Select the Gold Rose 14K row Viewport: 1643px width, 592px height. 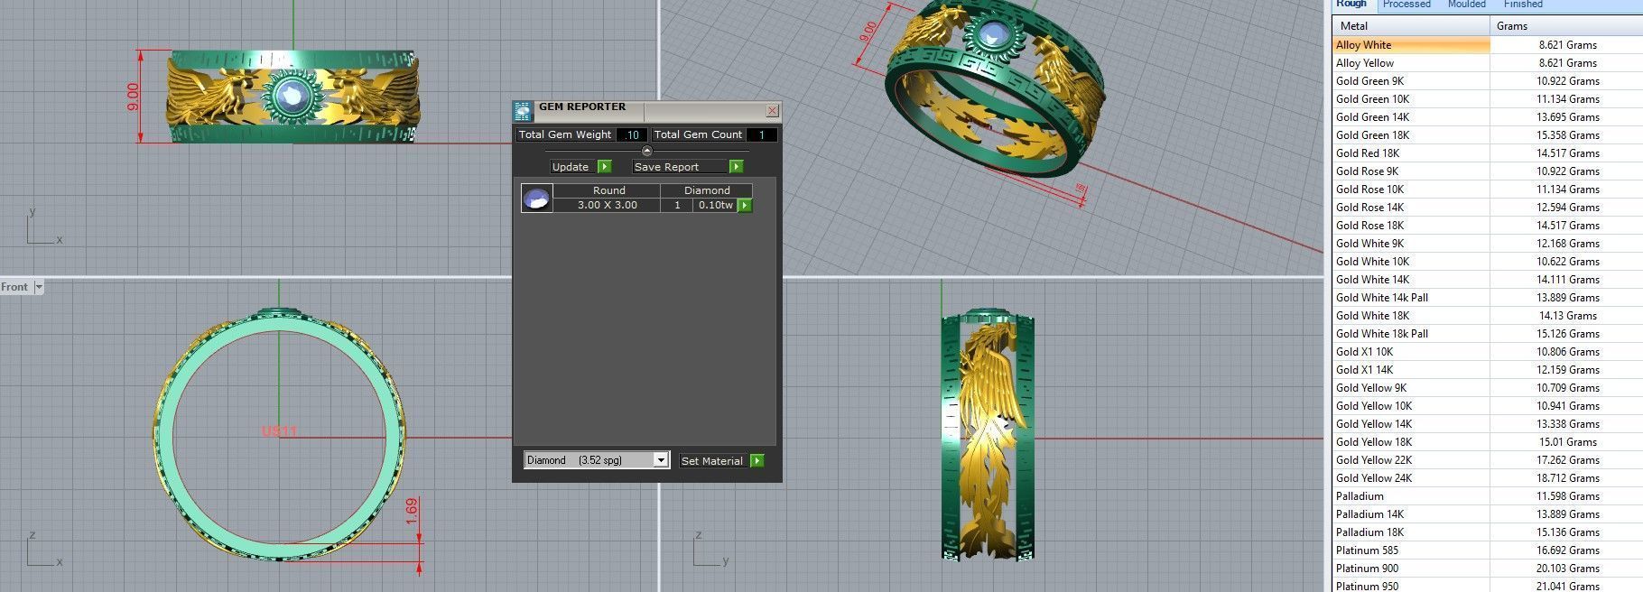tap(1488, 208)
